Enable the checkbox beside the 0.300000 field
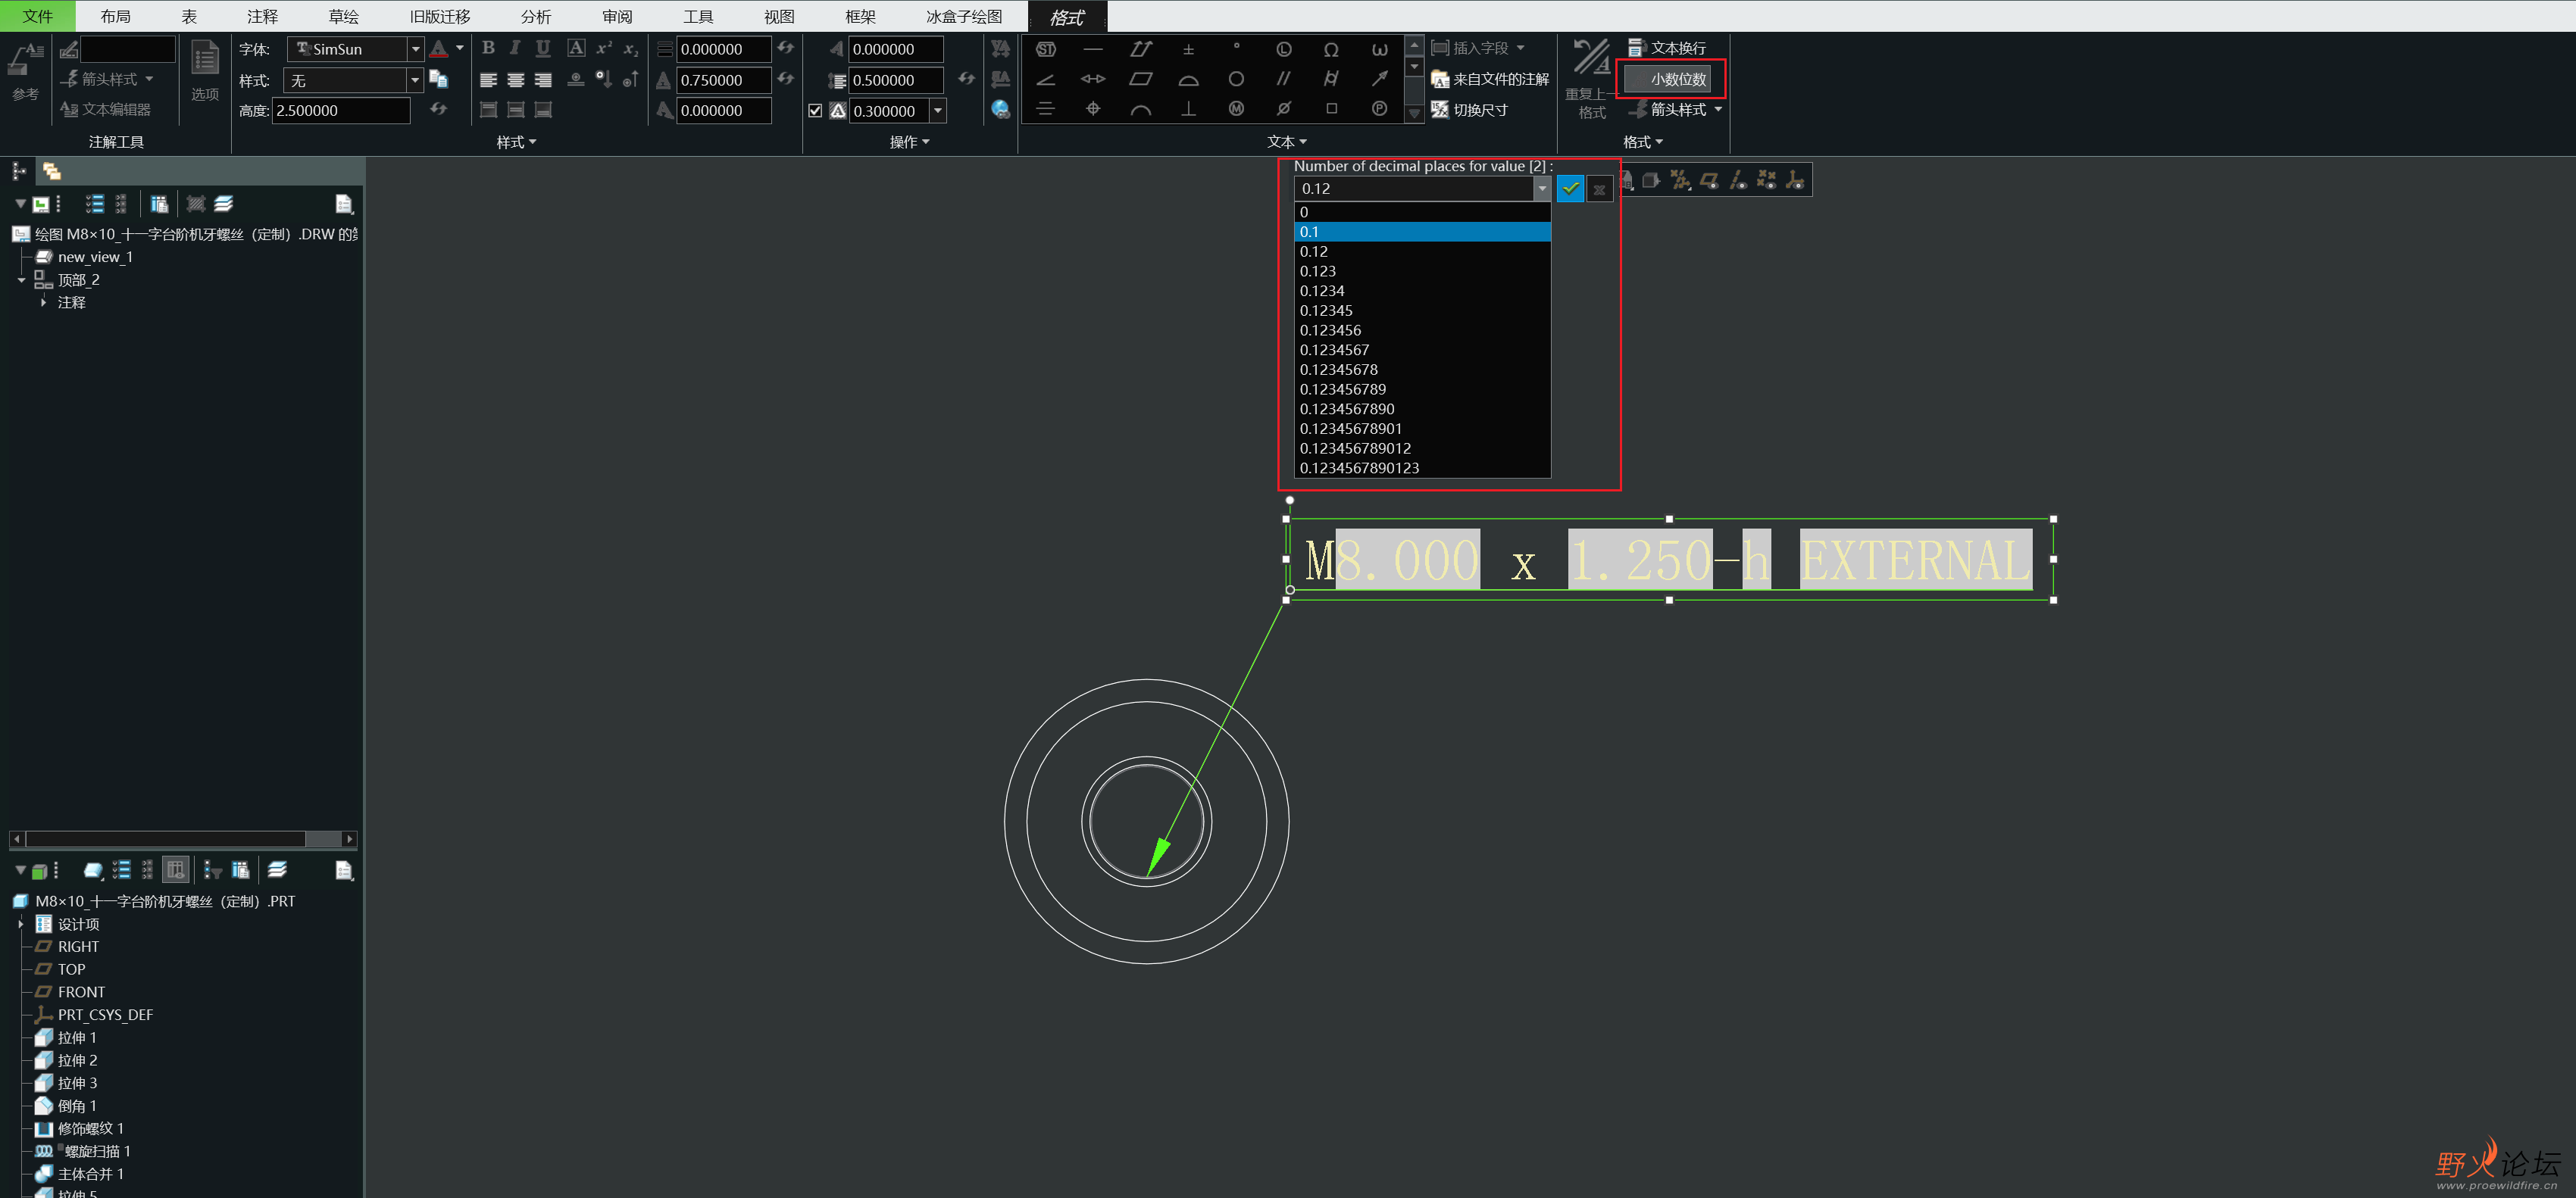2576x1198 pixels. (x=815, y=110)
